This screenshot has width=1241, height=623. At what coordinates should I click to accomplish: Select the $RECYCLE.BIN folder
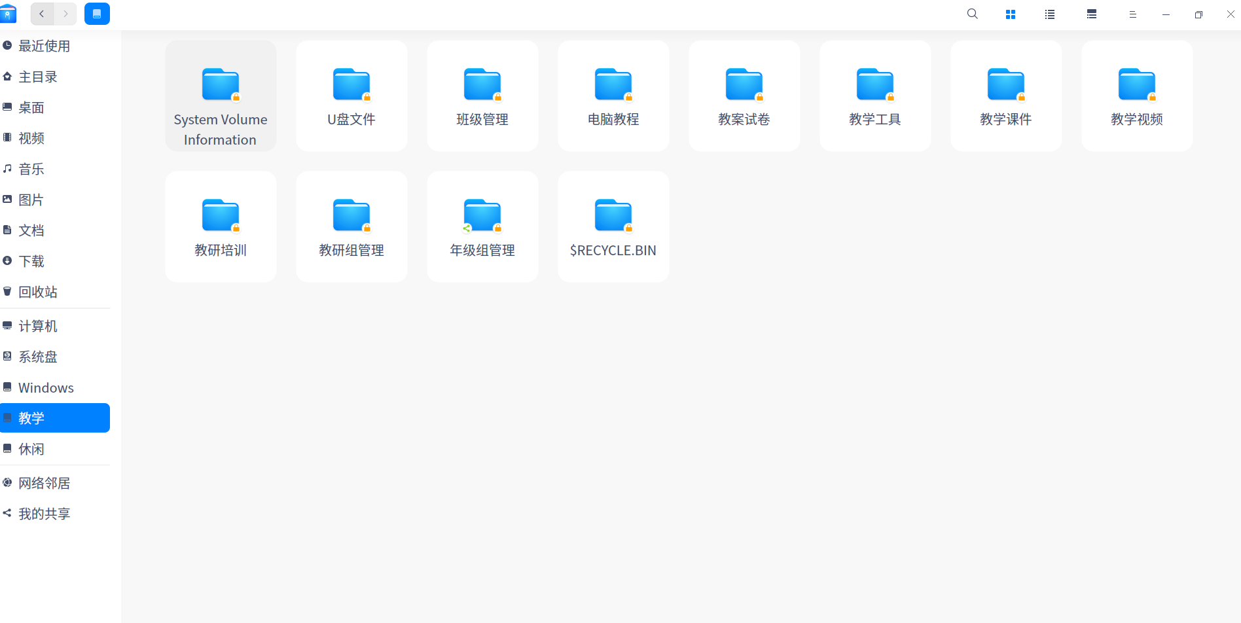pos(613,227)
